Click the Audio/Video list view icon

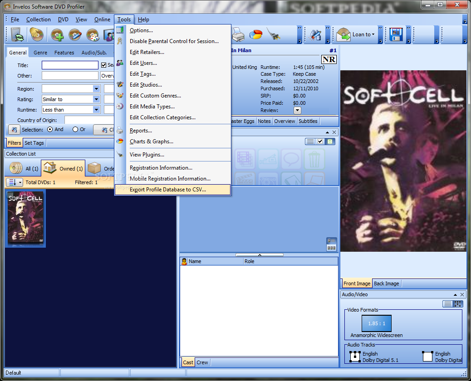[x=447, y=304]
